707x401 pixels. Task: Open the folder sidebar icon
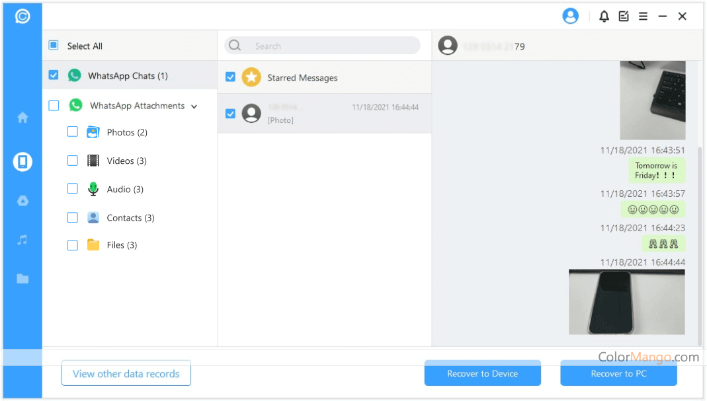(x=22, y=279)
